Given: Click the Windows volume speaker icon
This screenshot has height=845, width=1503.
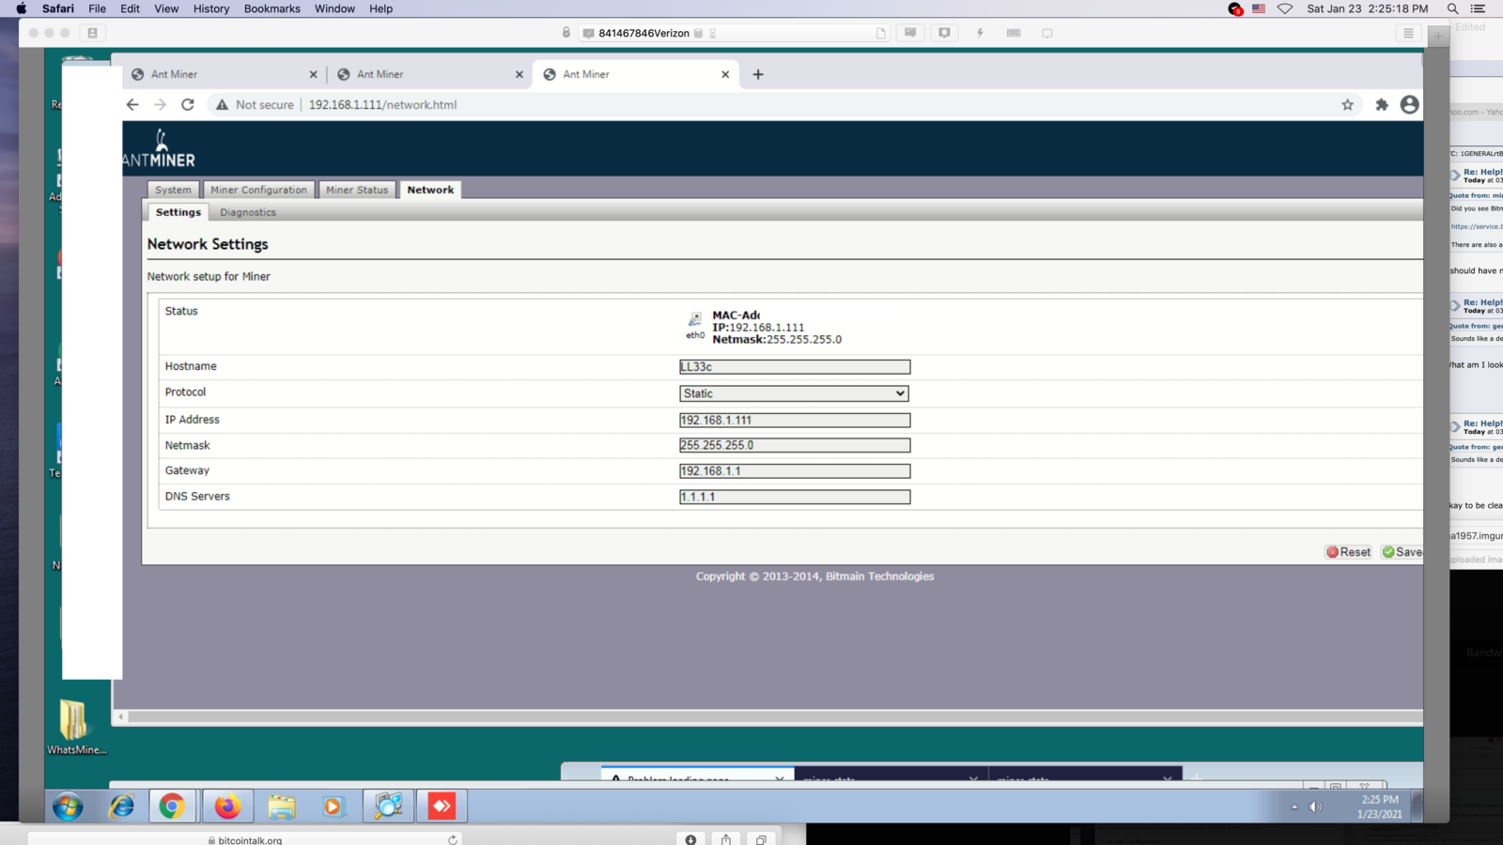Looking at the screenshot, I should pos(1315,807).
